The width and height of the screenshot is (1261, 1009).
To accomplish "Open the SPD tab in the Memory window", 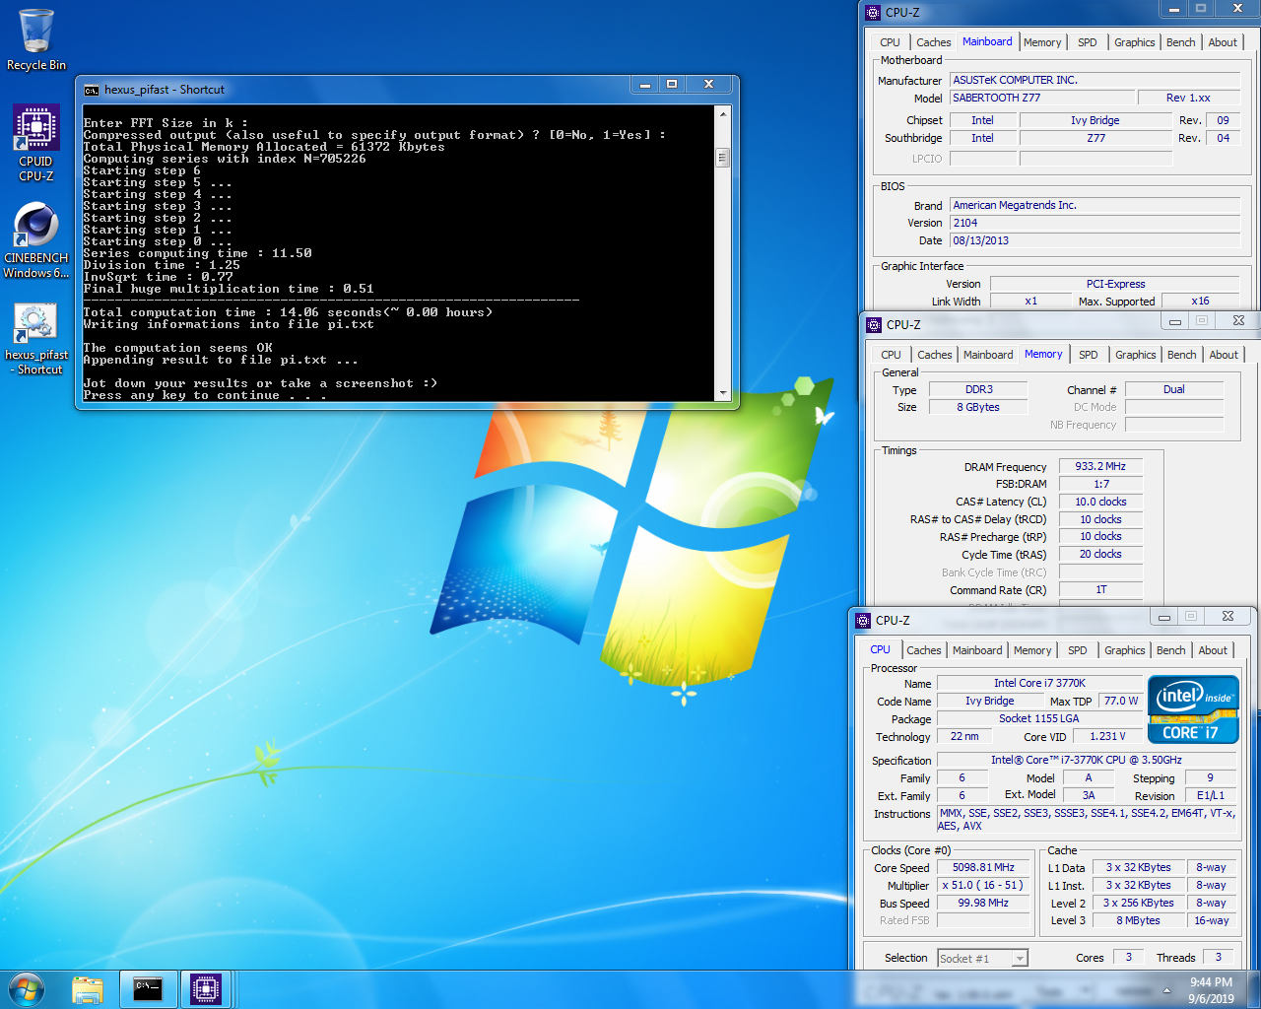I will pyautogui.click(x=1088, y=355).
